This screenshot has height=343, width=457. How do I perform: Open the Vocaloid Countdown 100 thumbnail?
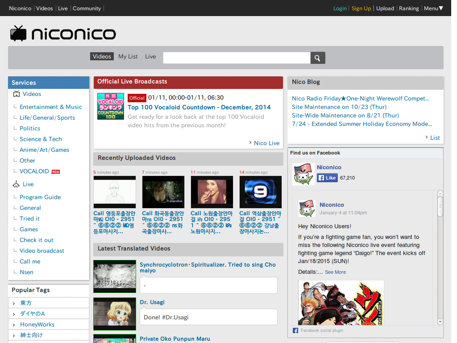tap(111, 106)
